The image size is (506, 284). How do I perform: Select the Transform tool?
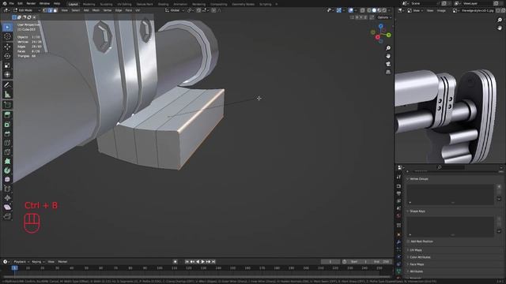tap(7, 75)
